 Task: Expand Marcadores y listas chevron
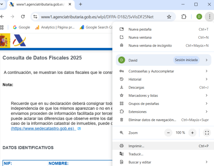[x=207, y=95]
